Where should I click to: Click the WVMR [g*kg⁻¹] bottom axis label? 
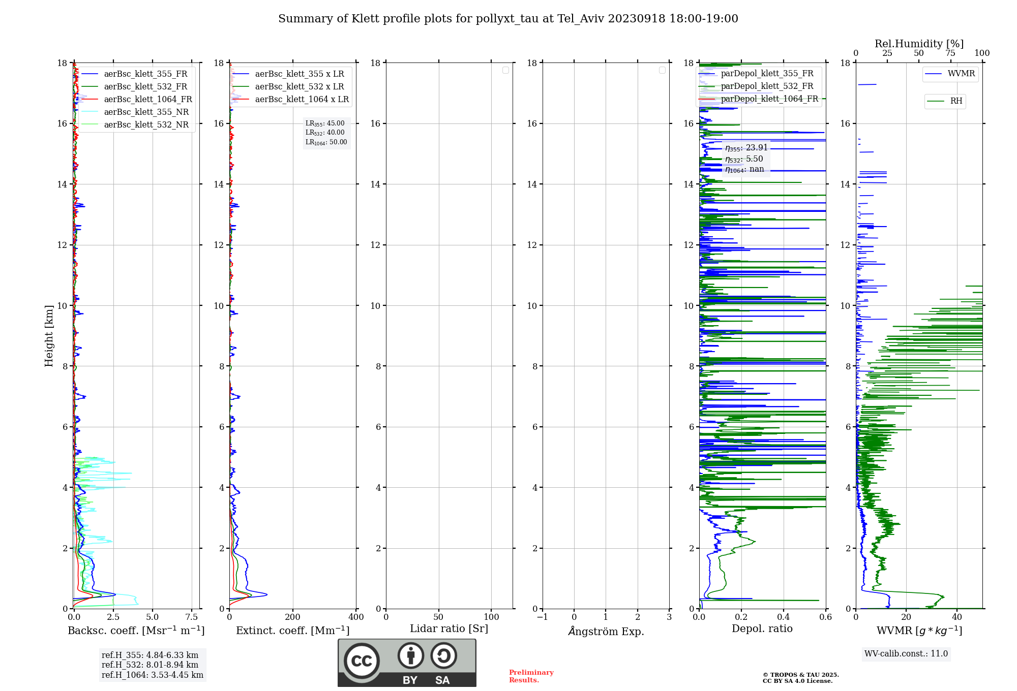[x=919, y=631]
